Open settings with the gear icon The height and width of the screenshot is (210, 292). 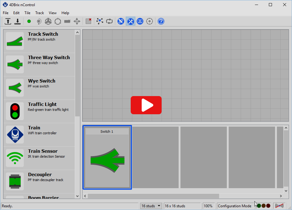[150, 21]
